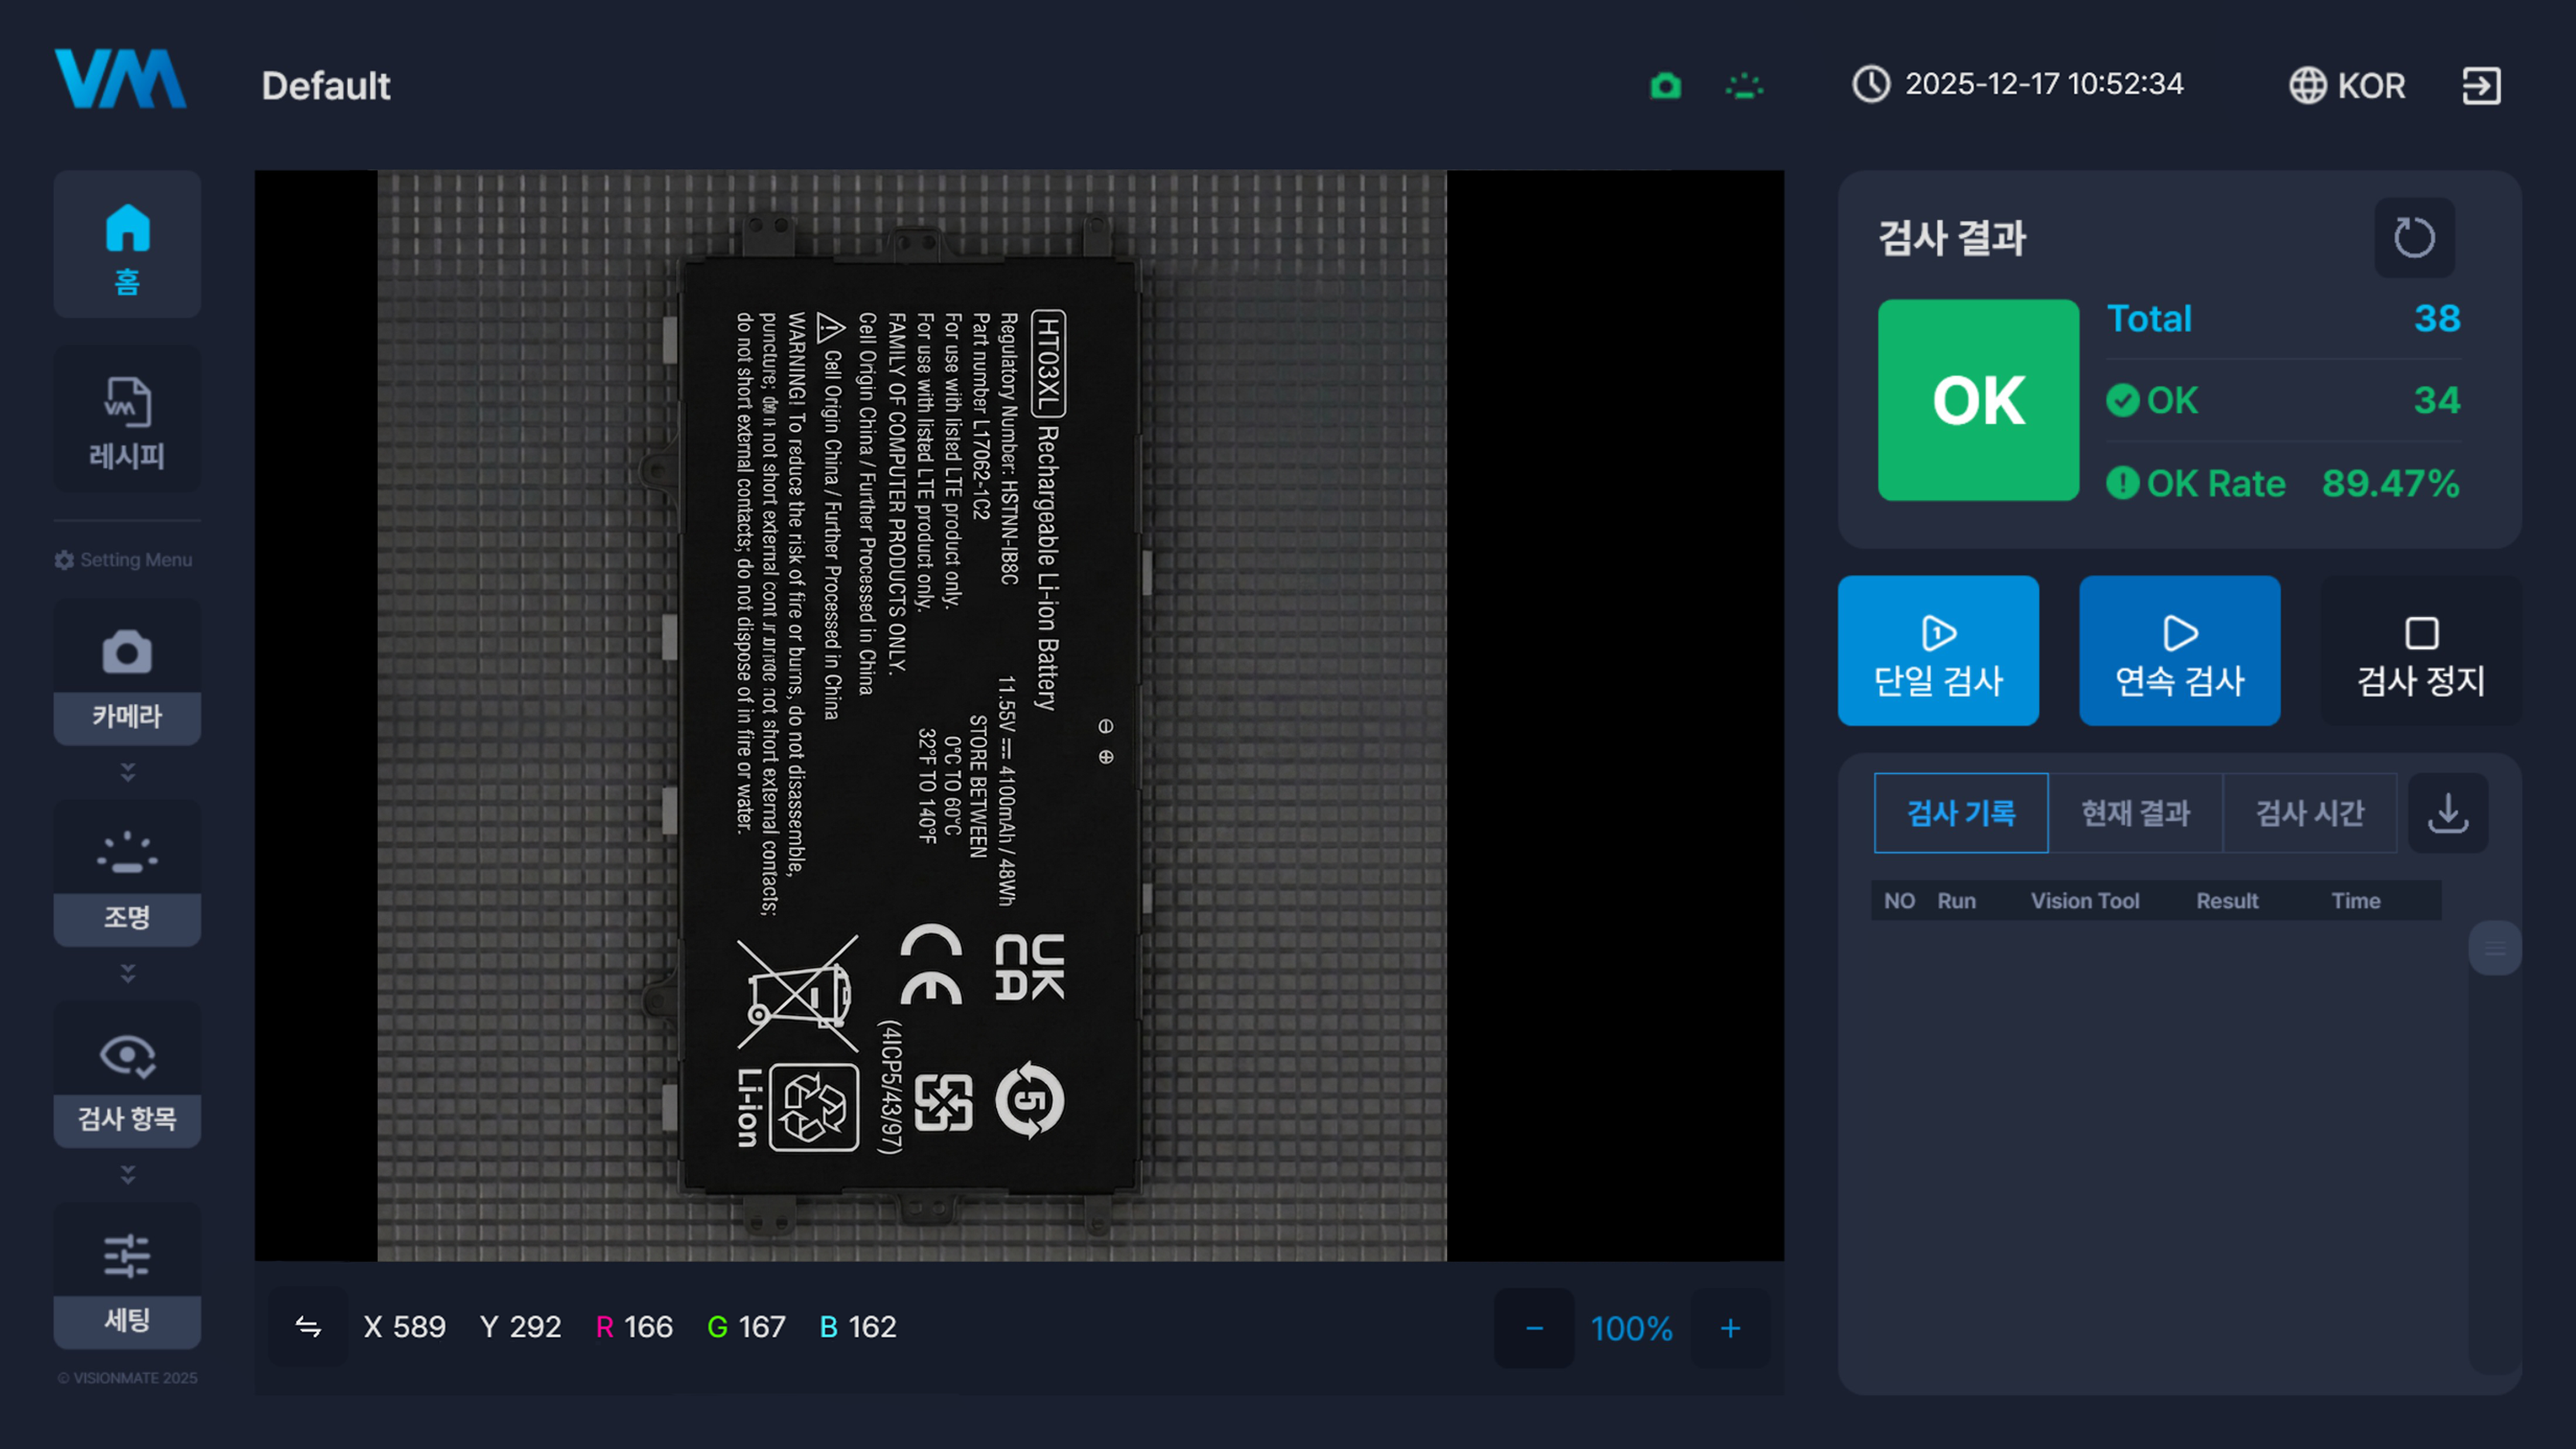Click the Result column header

point(2227,901)
